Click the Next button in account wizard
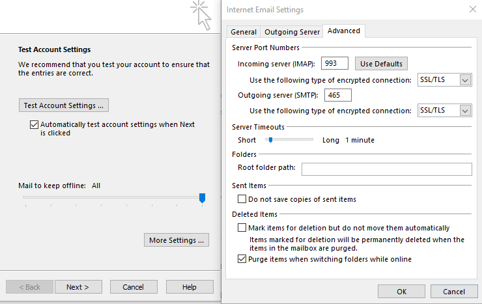Screen dimensions: 482x304 pyautogui.click(x=78, y=287)
